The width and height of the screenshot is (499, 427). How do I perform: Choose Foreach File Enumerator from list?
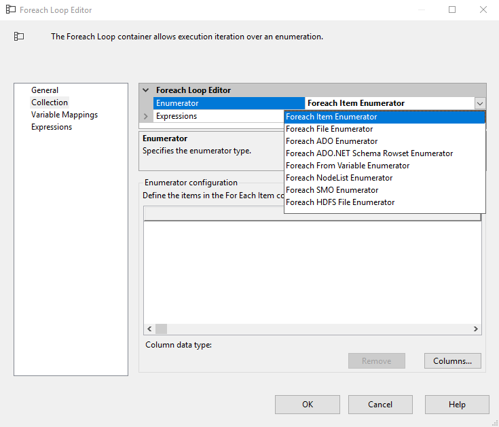click(329, 129)
